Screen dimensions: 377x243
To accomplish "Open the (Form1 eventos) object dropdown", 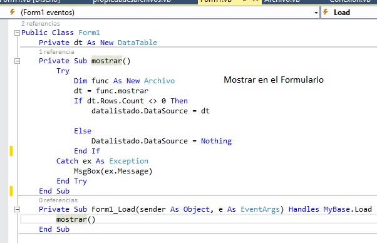I will [160, 13].
